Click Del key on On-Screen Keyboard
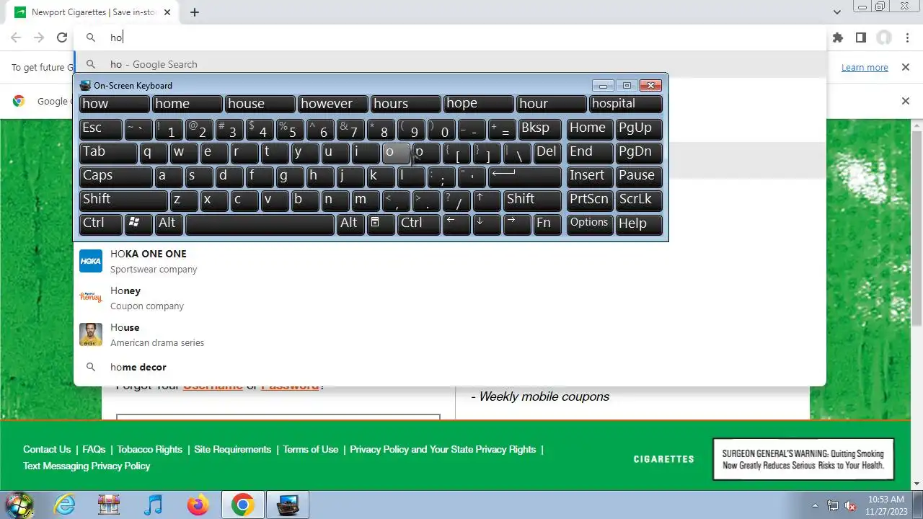The height and width of the screenshot is (519, 923). [x=547, y=153]
